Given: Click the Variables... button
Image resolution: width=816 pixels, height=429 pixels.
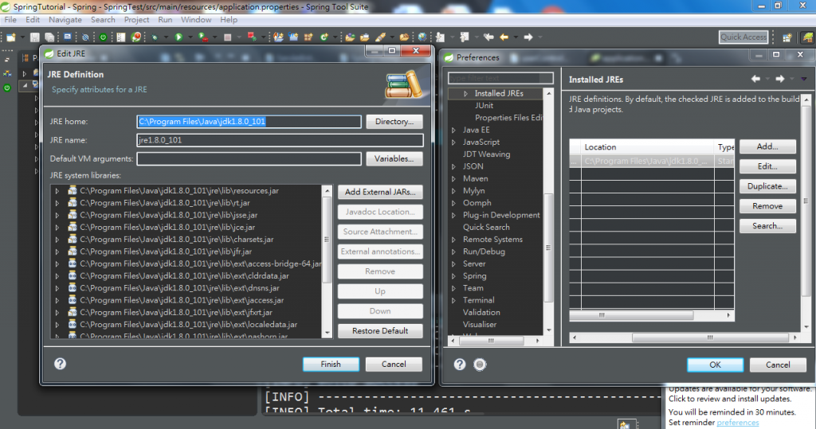Looking at the screenshot, I should pos(394,159).
